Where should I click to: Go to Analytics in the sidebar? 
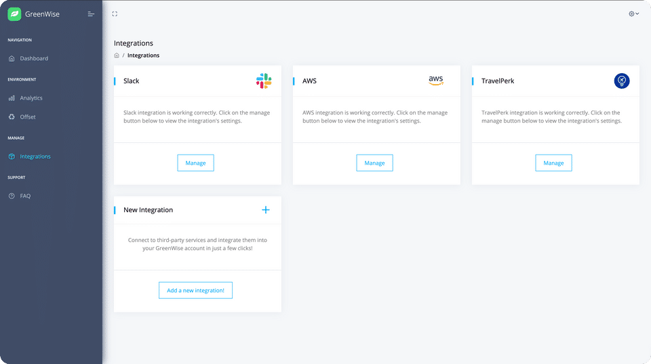[x=31, y=98]
